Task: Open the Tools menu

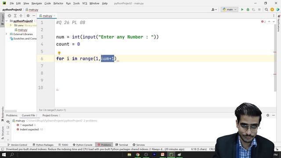Action: tap(76, 3)
